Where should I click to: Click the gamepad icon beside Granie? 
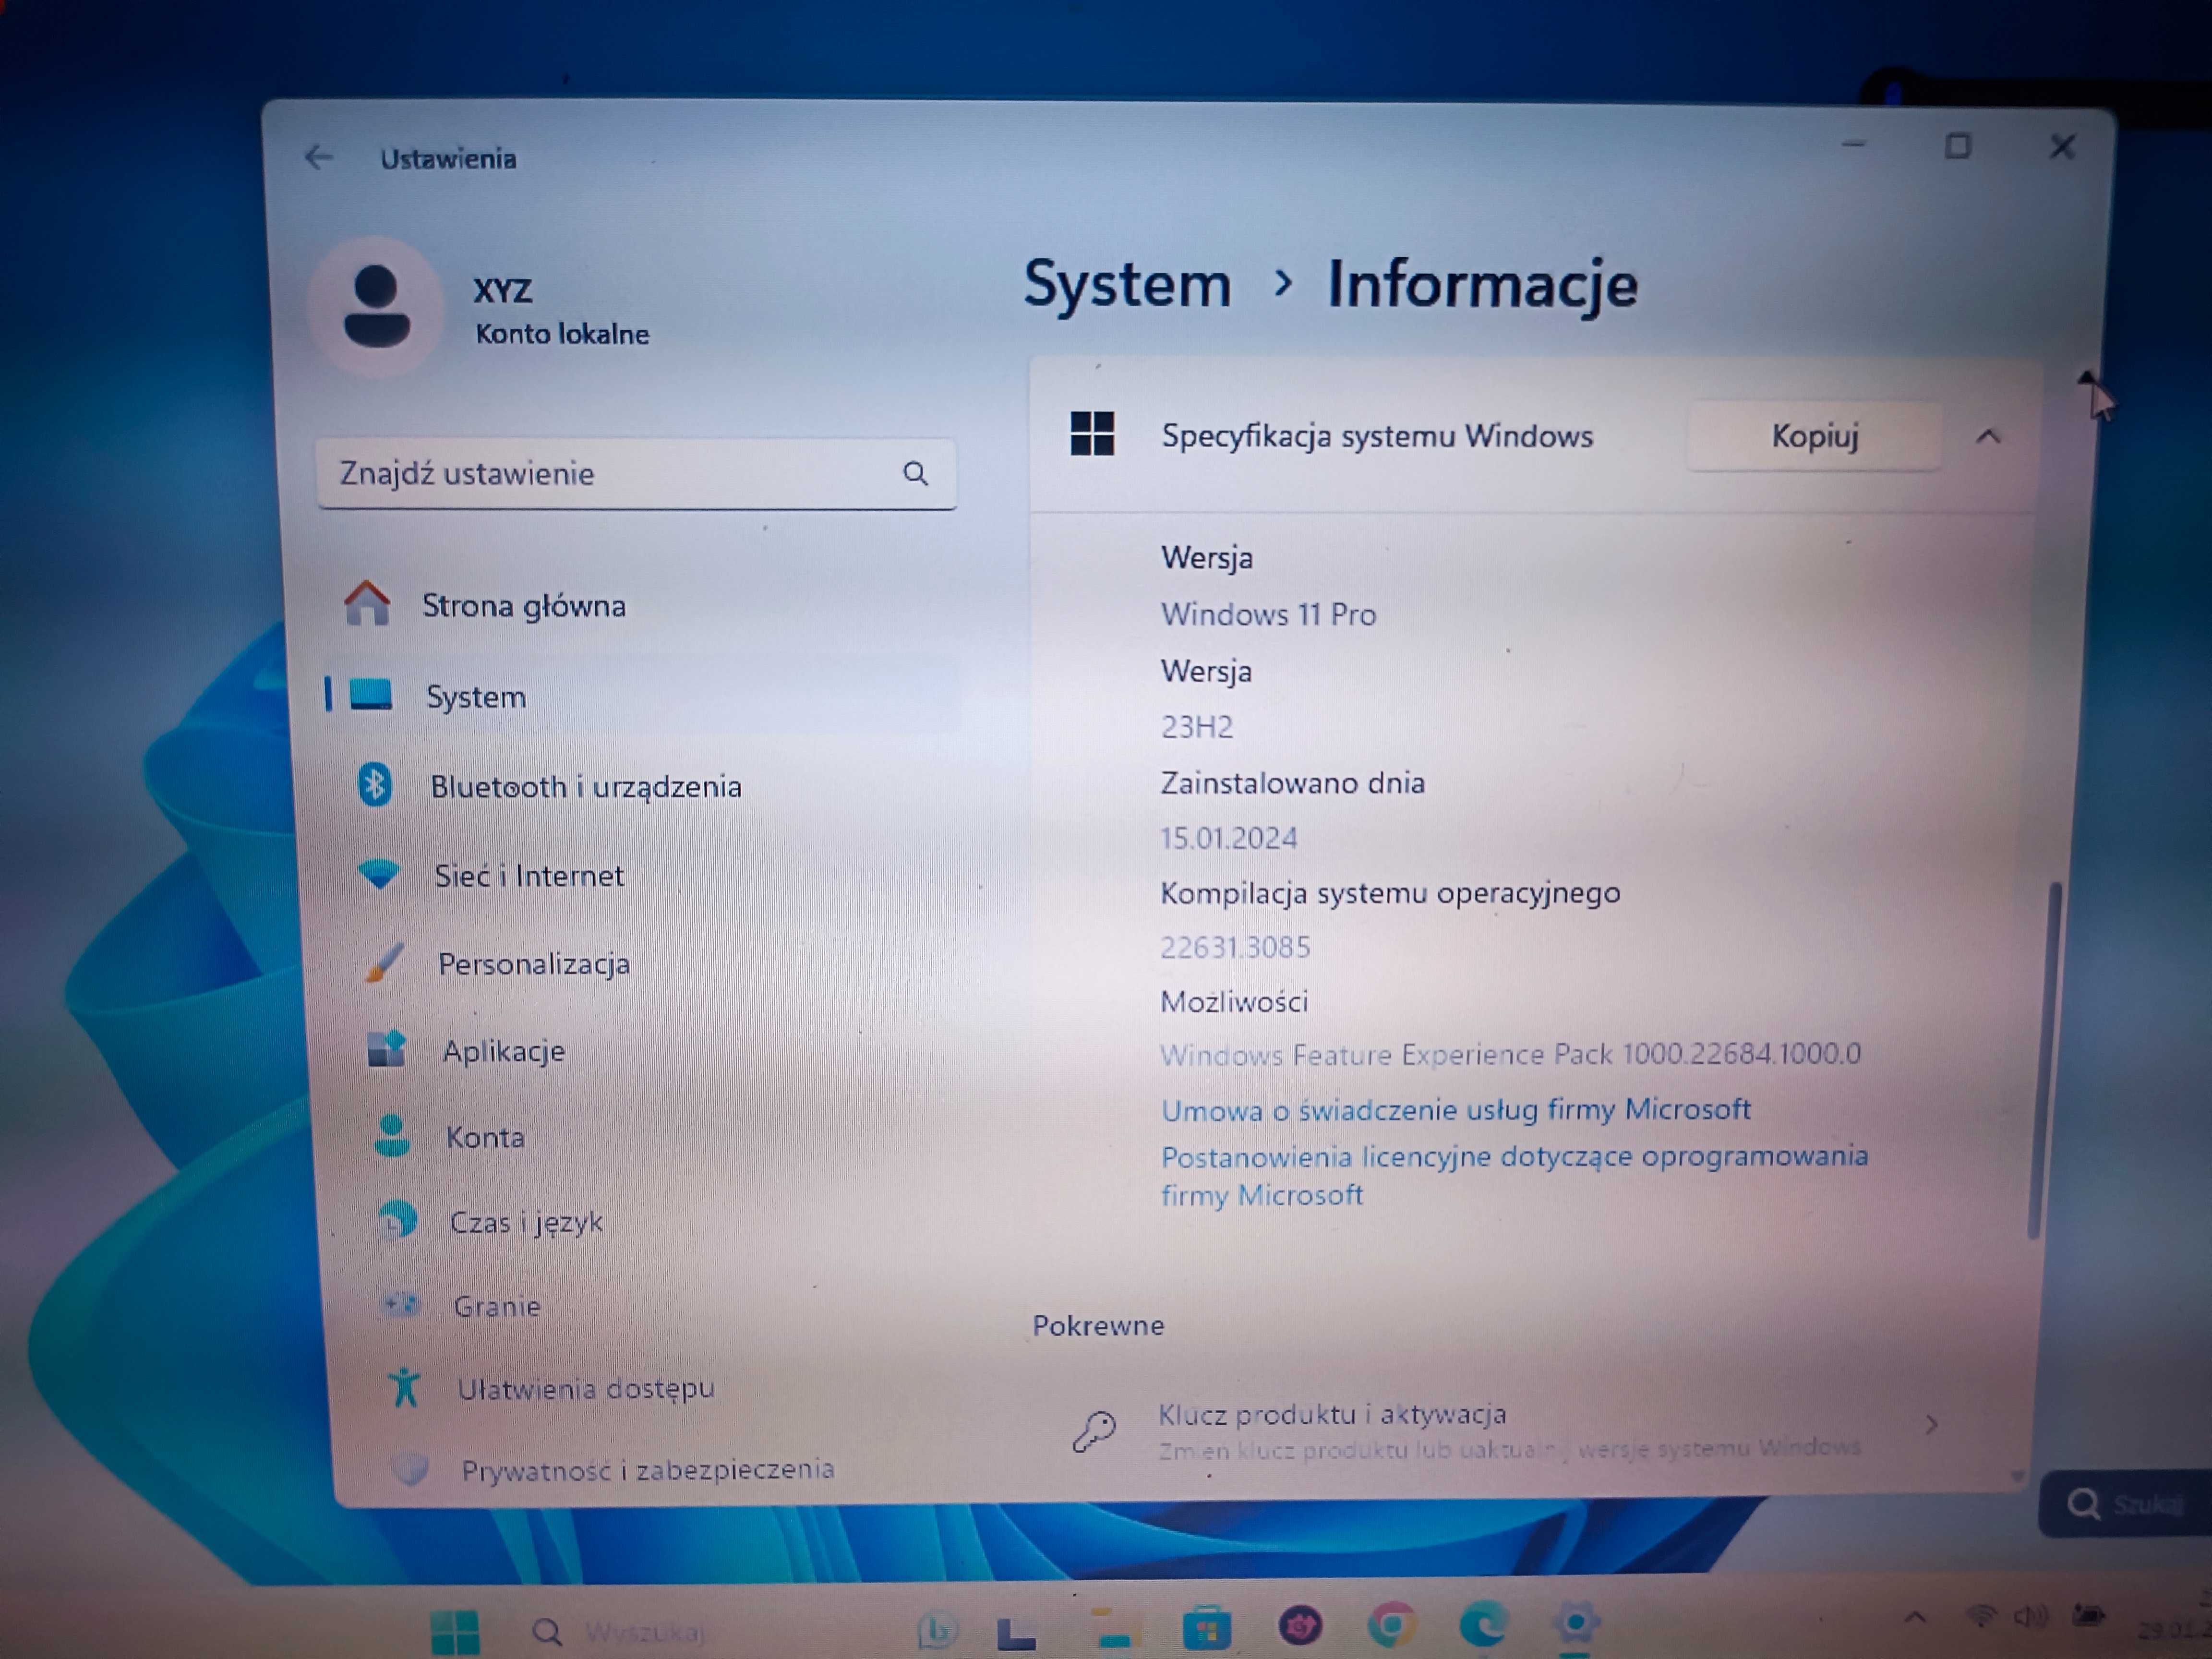[402, 1304]
